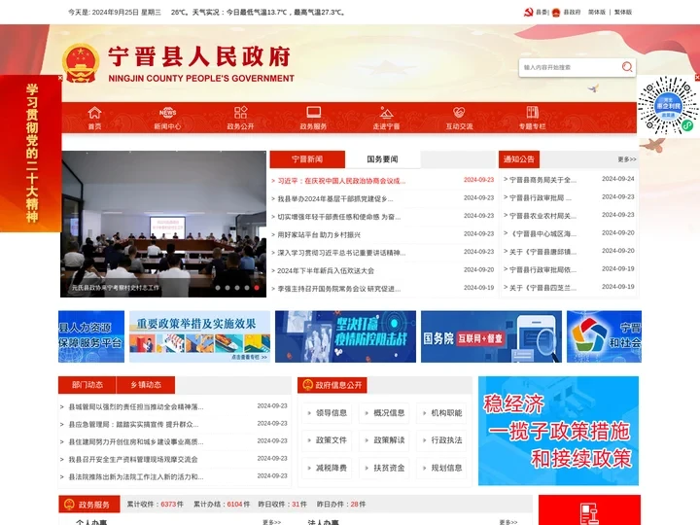This screenshot has height=525, width=700.
Task: Click 更多>> in 通知公告 section
Action: pyautogui.click(x=626, y=159)
